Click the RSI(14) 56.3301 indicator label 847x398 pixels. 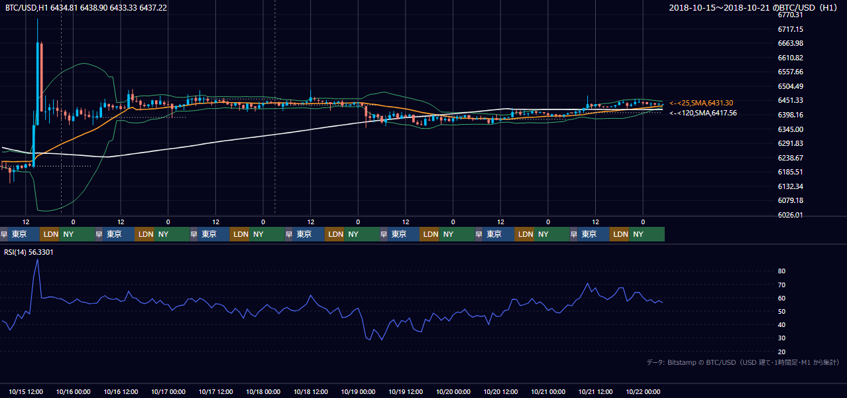pyautogui.click(x=29, y=252)
